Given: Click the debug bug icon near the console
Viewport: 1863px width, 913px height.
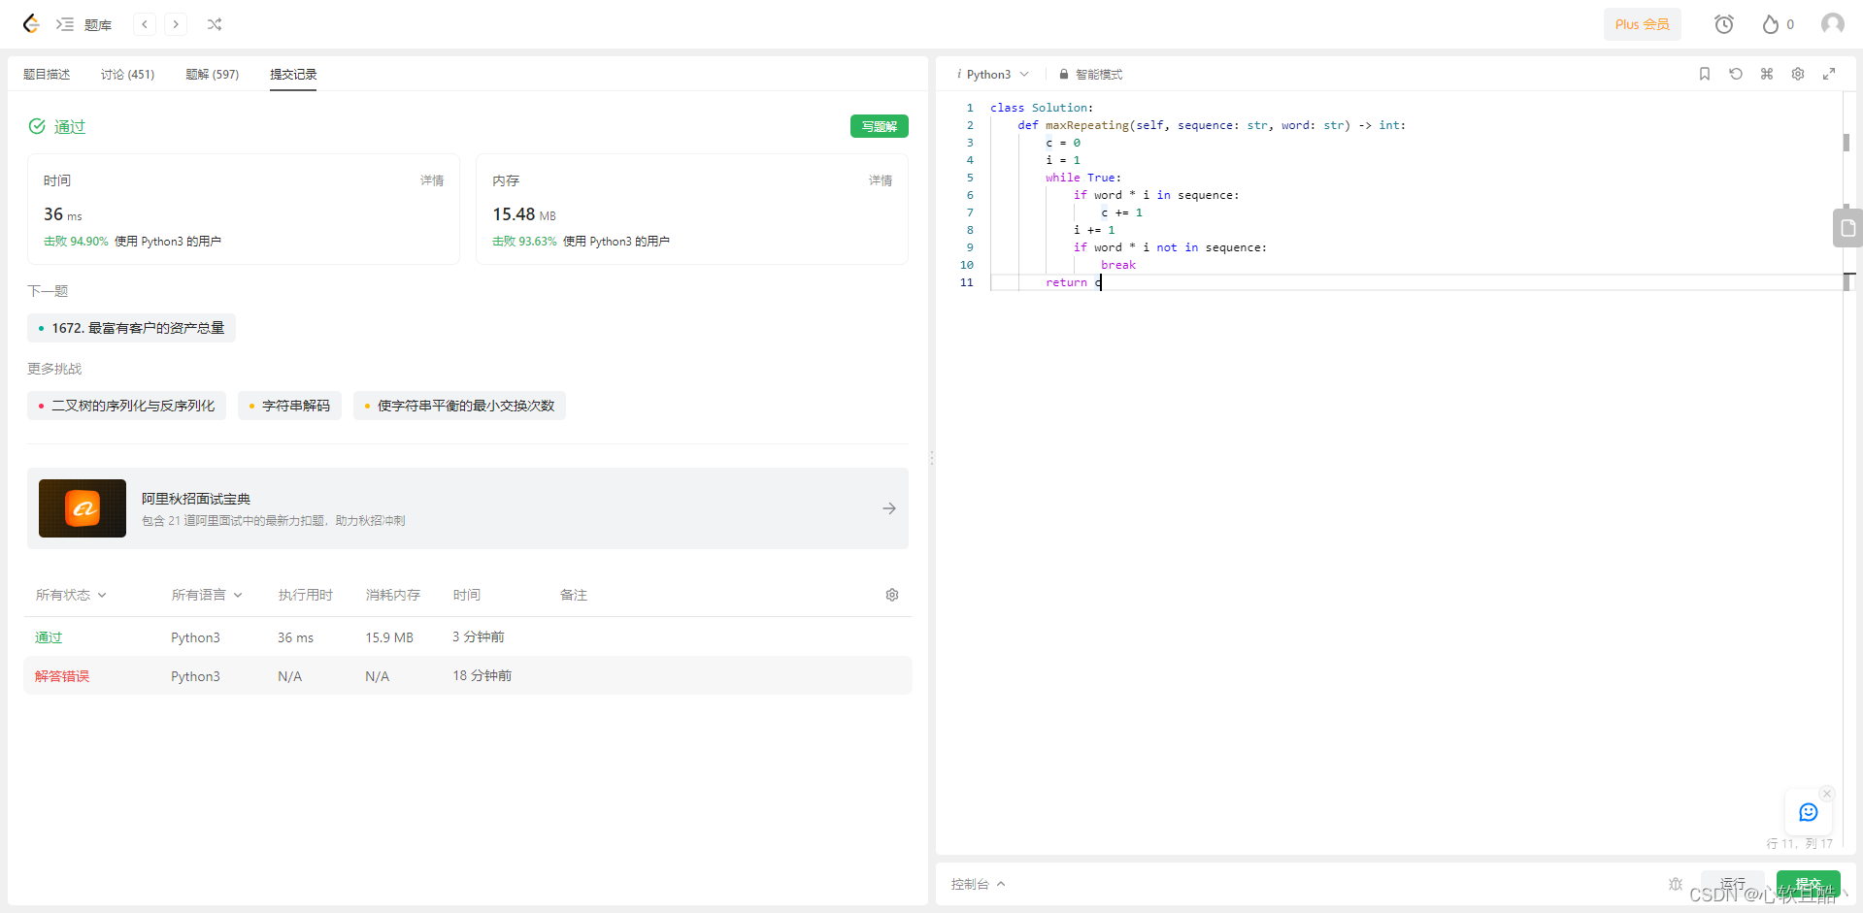Looking at the screenshot, I should (1674, 884).
